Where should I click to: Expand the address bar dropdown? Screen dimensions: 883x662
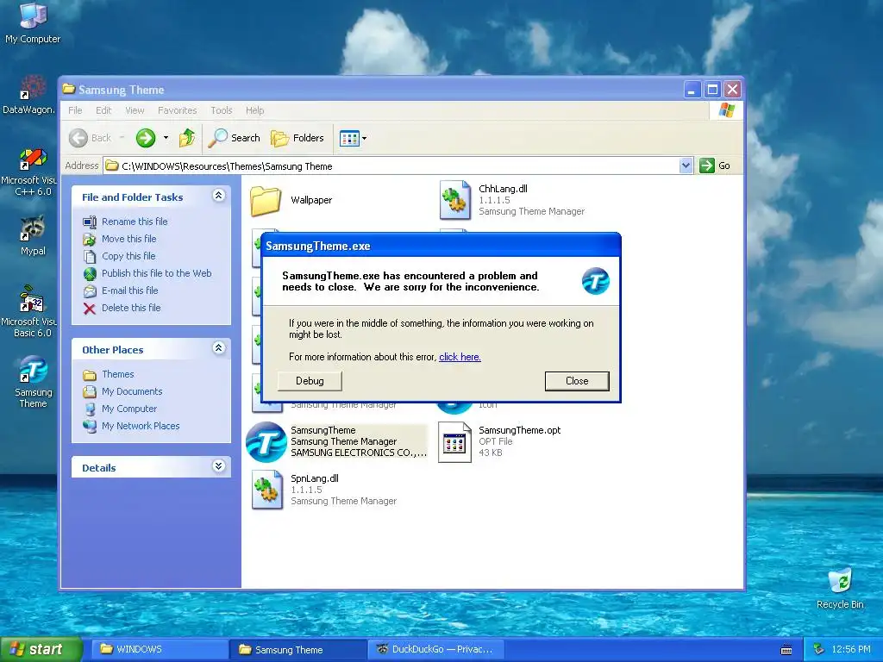pos(686,166)
